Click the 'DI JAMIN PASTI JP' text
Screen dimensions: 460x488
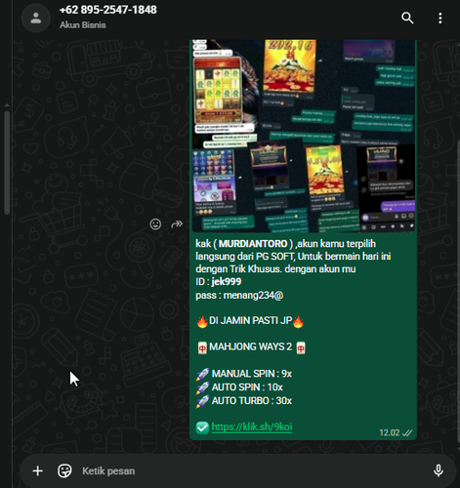click(250, 320)
